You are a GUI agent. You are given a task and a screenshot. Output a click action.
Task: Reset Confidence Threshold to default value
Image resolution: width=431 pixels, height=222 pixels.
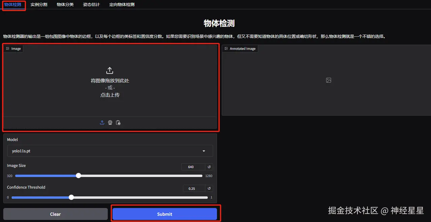pyautogui.click(x=208, y=188)
